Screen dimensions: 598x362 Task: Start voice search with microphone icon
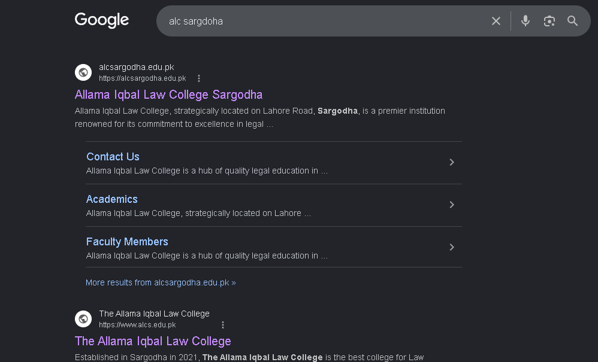tap(525, 21)
